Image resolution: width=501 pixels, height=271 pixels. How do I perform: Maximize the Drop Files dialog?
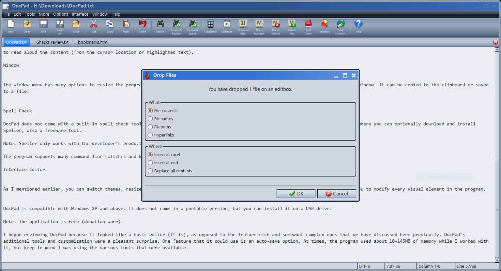point(345,75)
